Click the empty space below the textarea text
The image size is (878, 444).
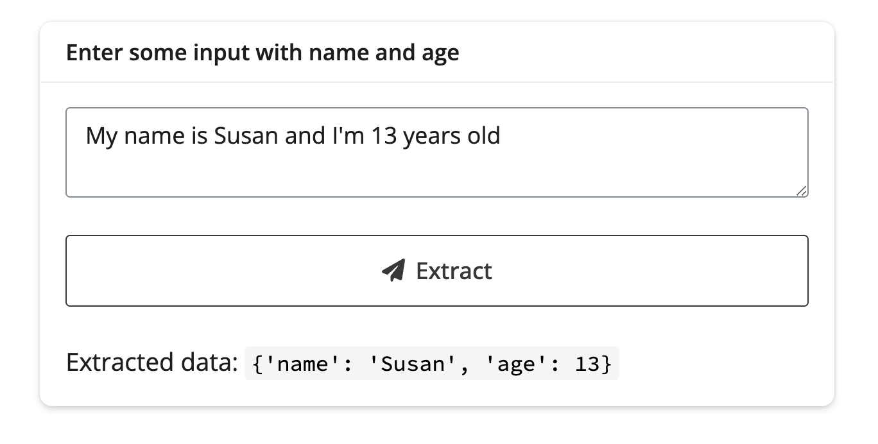(436, 173)
